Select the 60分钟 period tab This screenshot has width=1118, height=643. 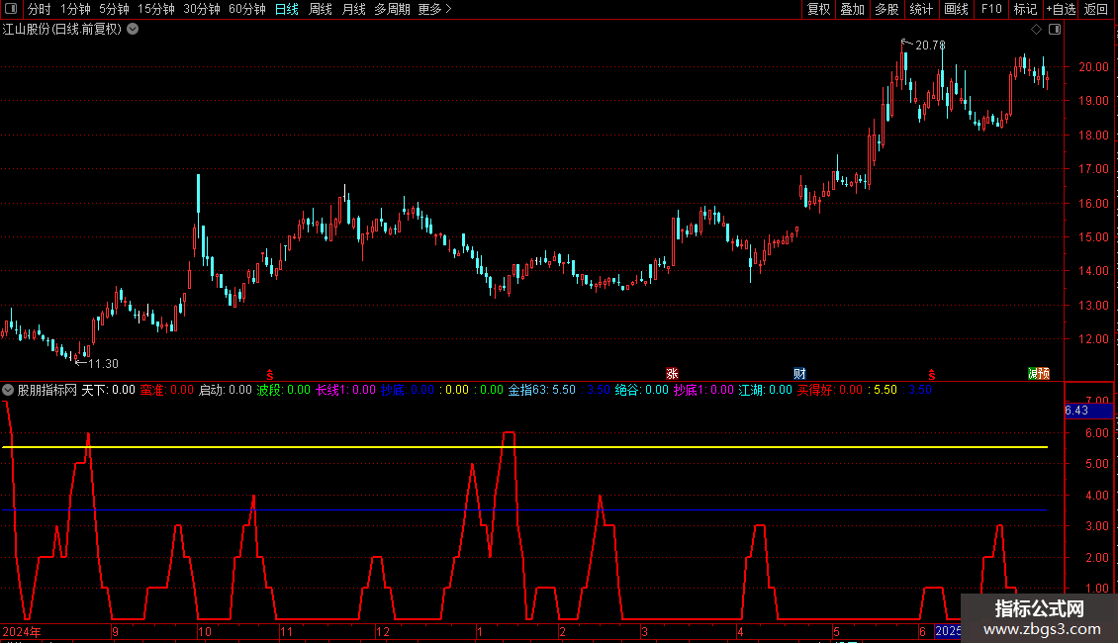point(247,9)
